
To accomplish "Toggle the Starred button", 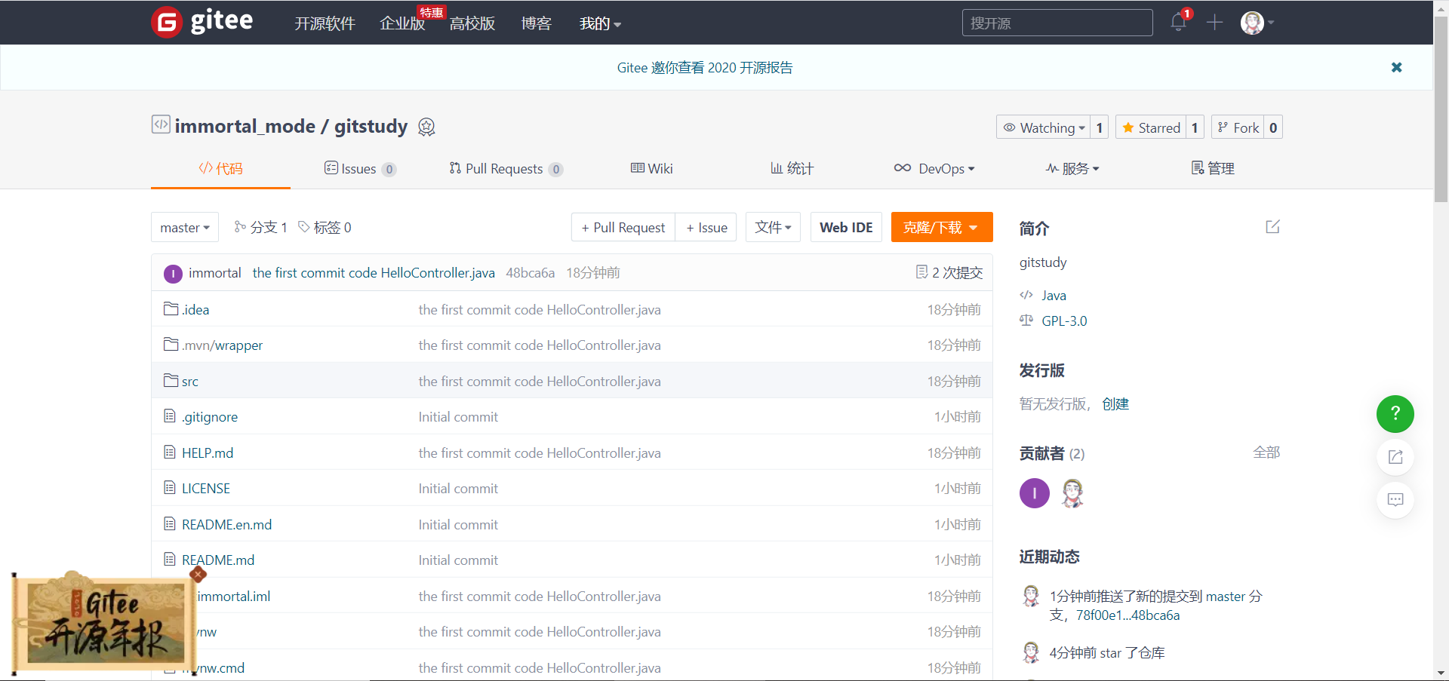I will coord(1151,127).
